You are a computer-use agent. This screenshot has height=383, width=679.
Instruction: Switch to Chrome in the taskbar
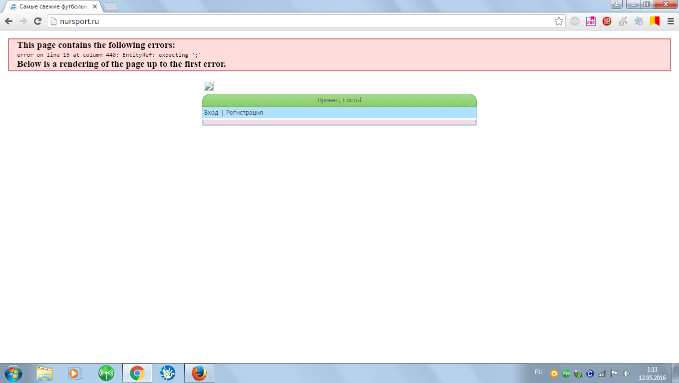(x=137, y=373)
